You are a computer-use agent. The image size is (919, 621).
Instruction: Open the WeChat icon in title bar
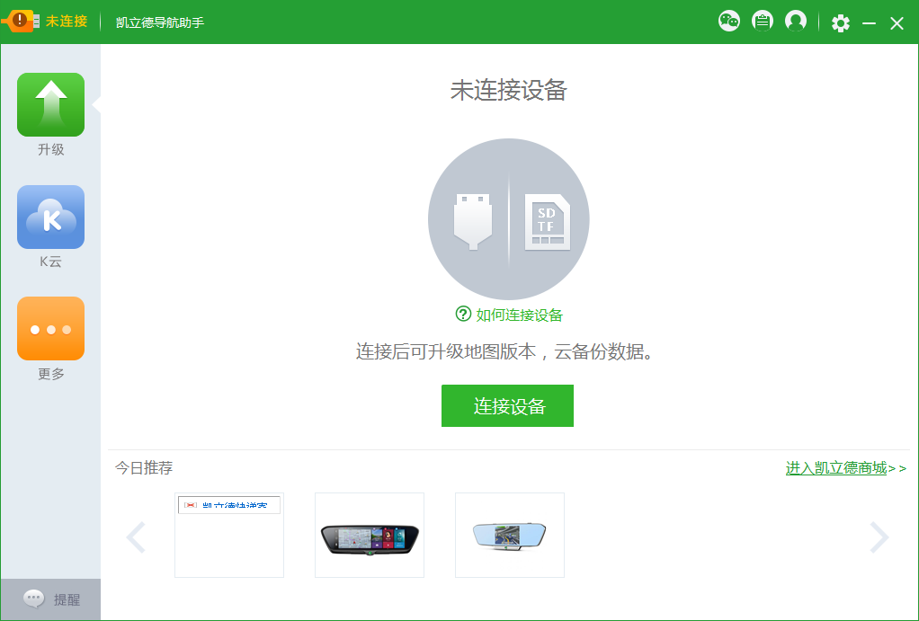[729, 21]
